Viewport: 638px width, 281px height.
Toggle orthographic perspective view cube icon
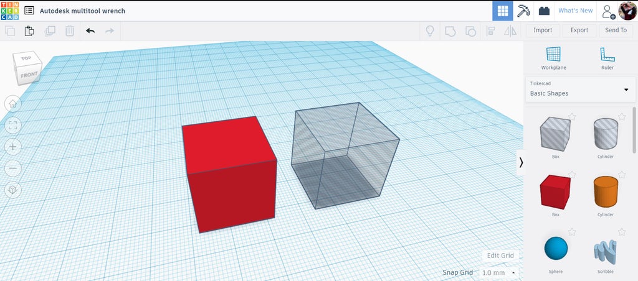point(12,189)
